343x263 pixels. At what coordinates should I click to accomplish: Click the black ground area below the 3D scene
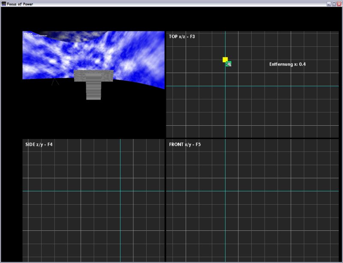pyautogui.click(x=94, y=120)
